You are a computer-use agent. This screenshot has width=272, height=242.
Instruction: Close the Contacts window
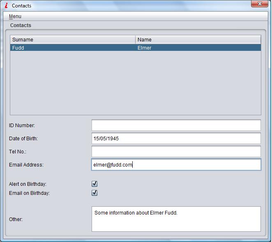coord(259,4)
